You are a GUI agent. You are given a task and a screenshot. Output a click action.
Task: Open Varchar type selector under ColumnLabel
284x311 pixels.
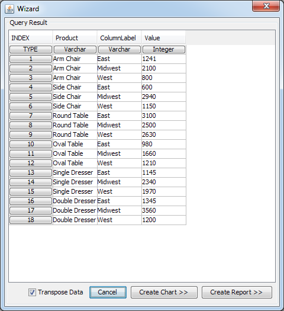[x=120, y=49]
